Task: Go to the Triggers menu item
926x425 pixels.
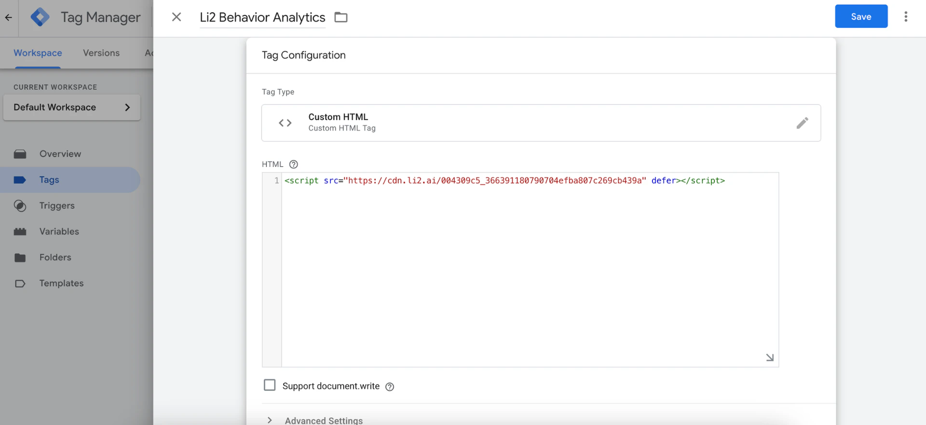Action: 70,206
